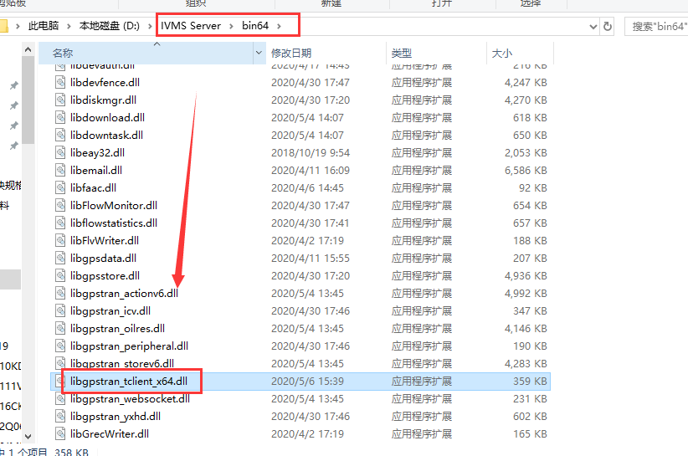688x456 pixels.
Task: Select libeay32.dll file name
Action: [x=97, y=152]
